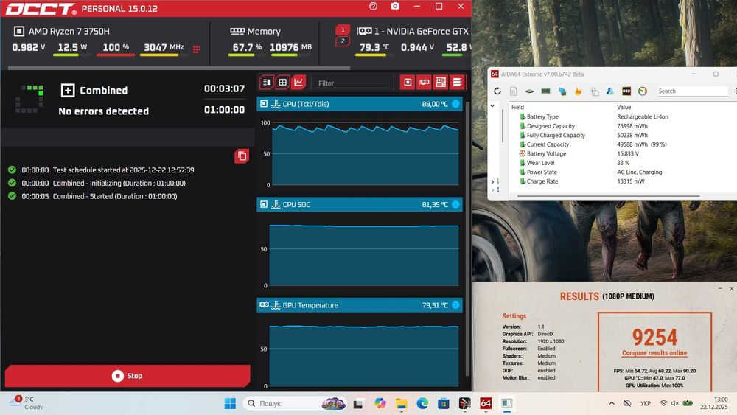The width and height of the screenshot is (737, 415).
Task: Switch keyboard language indicator
Action: [646, 403]
